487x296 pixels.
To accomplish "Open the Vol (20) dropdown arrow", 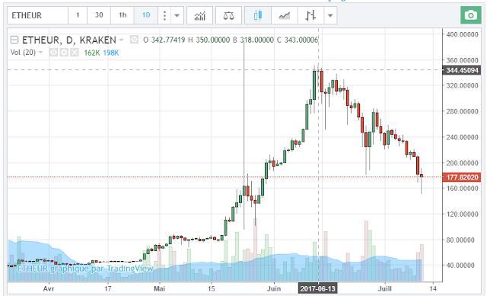I will (x=40, y=53).
